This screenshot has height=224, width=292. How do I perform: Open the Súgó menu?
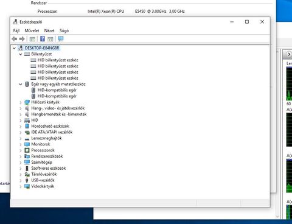64,30
